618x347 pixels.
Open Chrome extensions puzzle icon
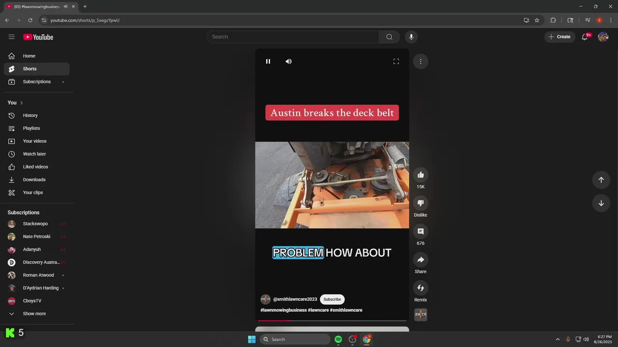click(x=553, y=20)
